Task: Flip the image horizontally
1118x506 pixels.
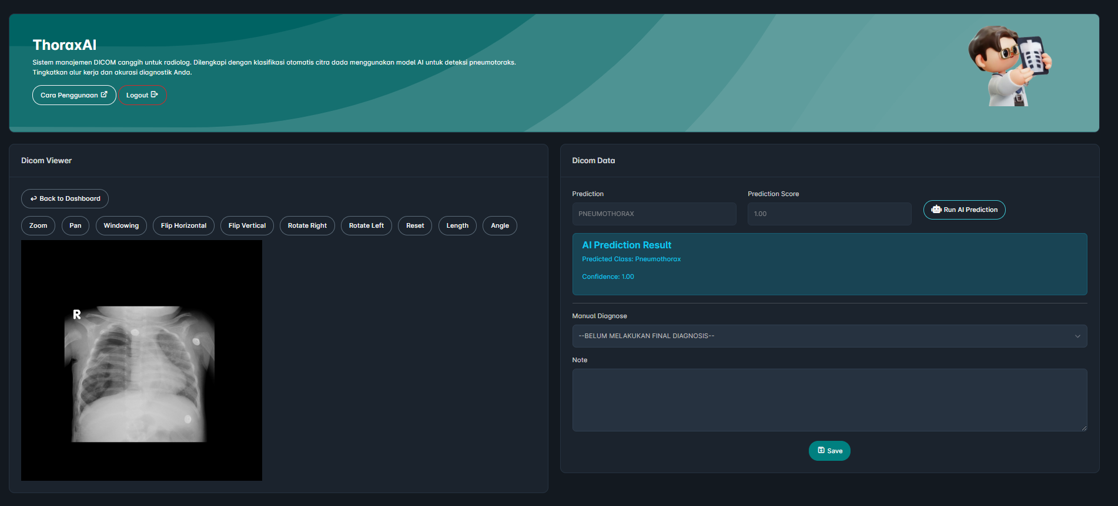Action: (183, 225)
